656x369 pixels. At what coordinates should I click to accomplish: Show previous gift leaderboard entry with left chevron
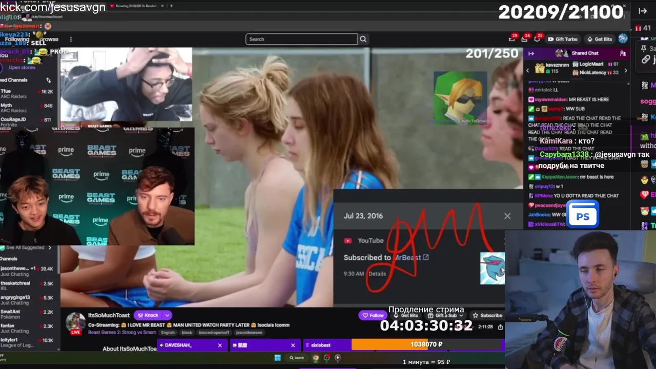(528, 70)
